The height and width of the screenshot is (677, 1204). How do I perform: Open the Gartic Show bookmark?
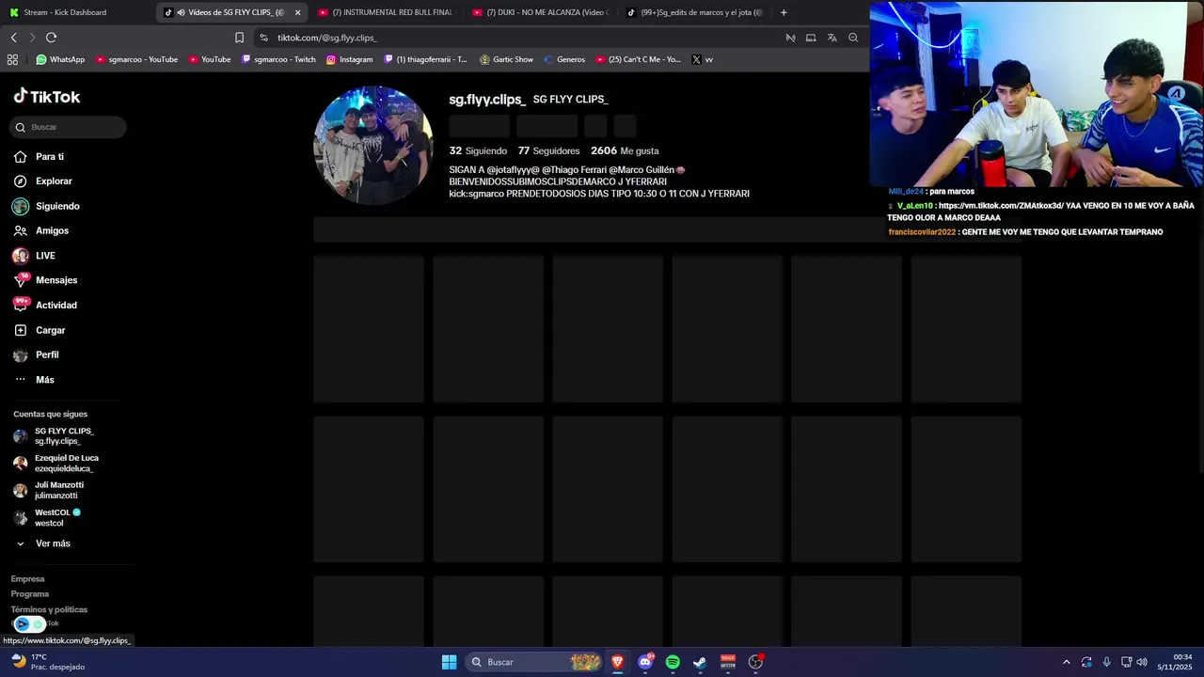(506, 59)
